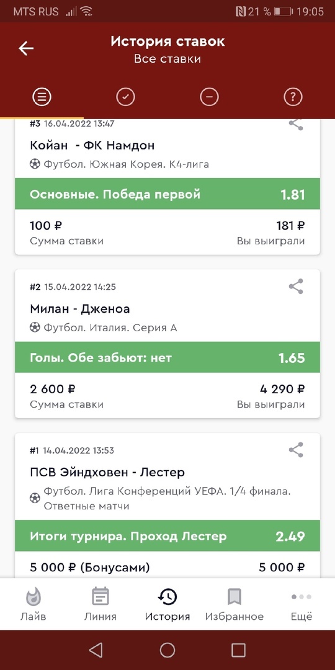This screenshot has height=670, width=335.
Task: Share bet #2 Милан - Дженоа
Action: point(296,287)
